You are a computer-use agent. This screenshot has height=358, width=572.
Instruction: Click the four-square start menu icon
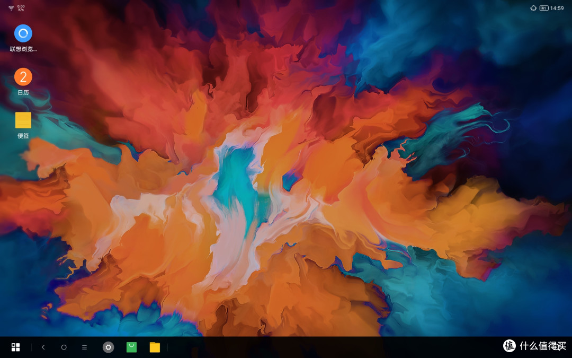tap(16, 347)
